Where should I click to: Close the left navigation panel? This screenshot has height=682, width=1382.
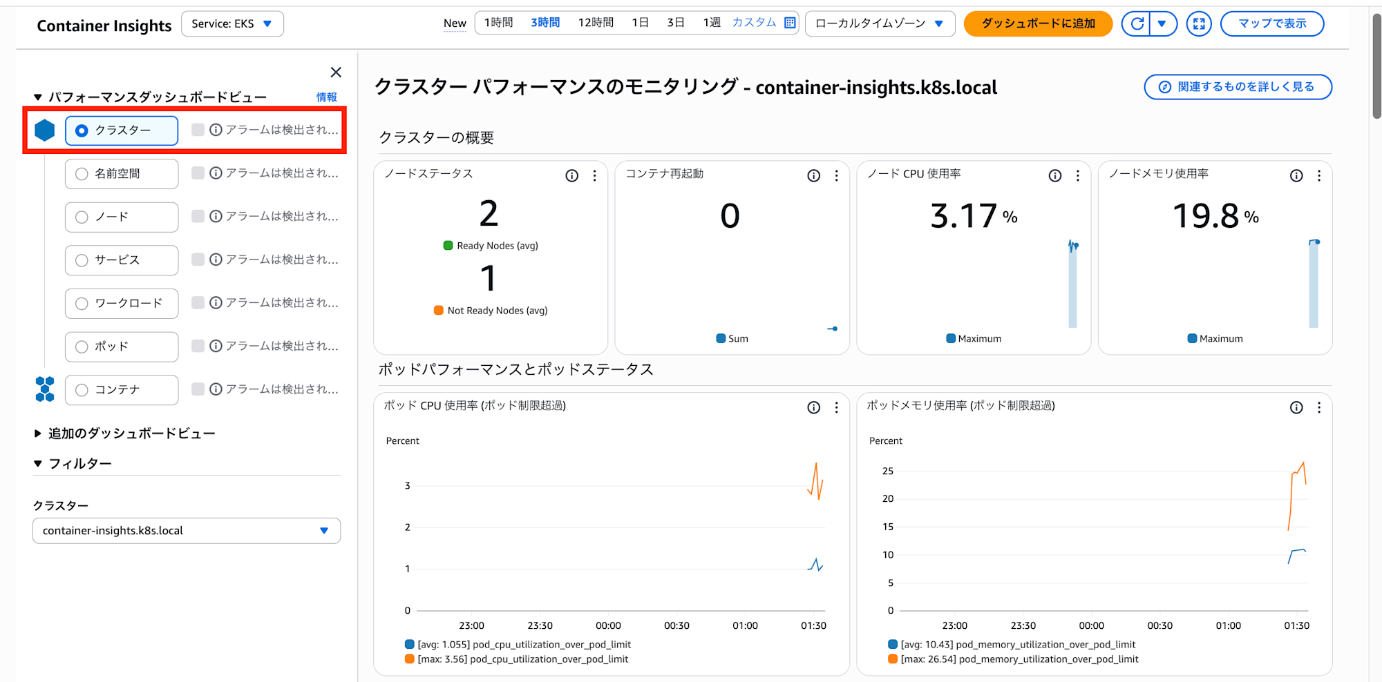click(336, 72)
